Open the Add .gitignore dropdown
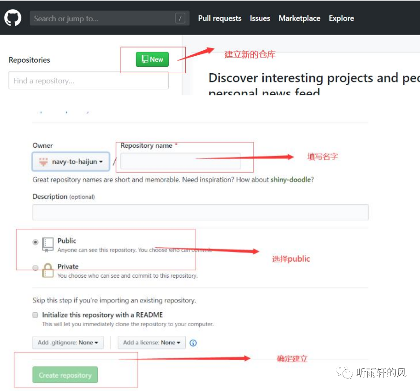 (68, 343)
